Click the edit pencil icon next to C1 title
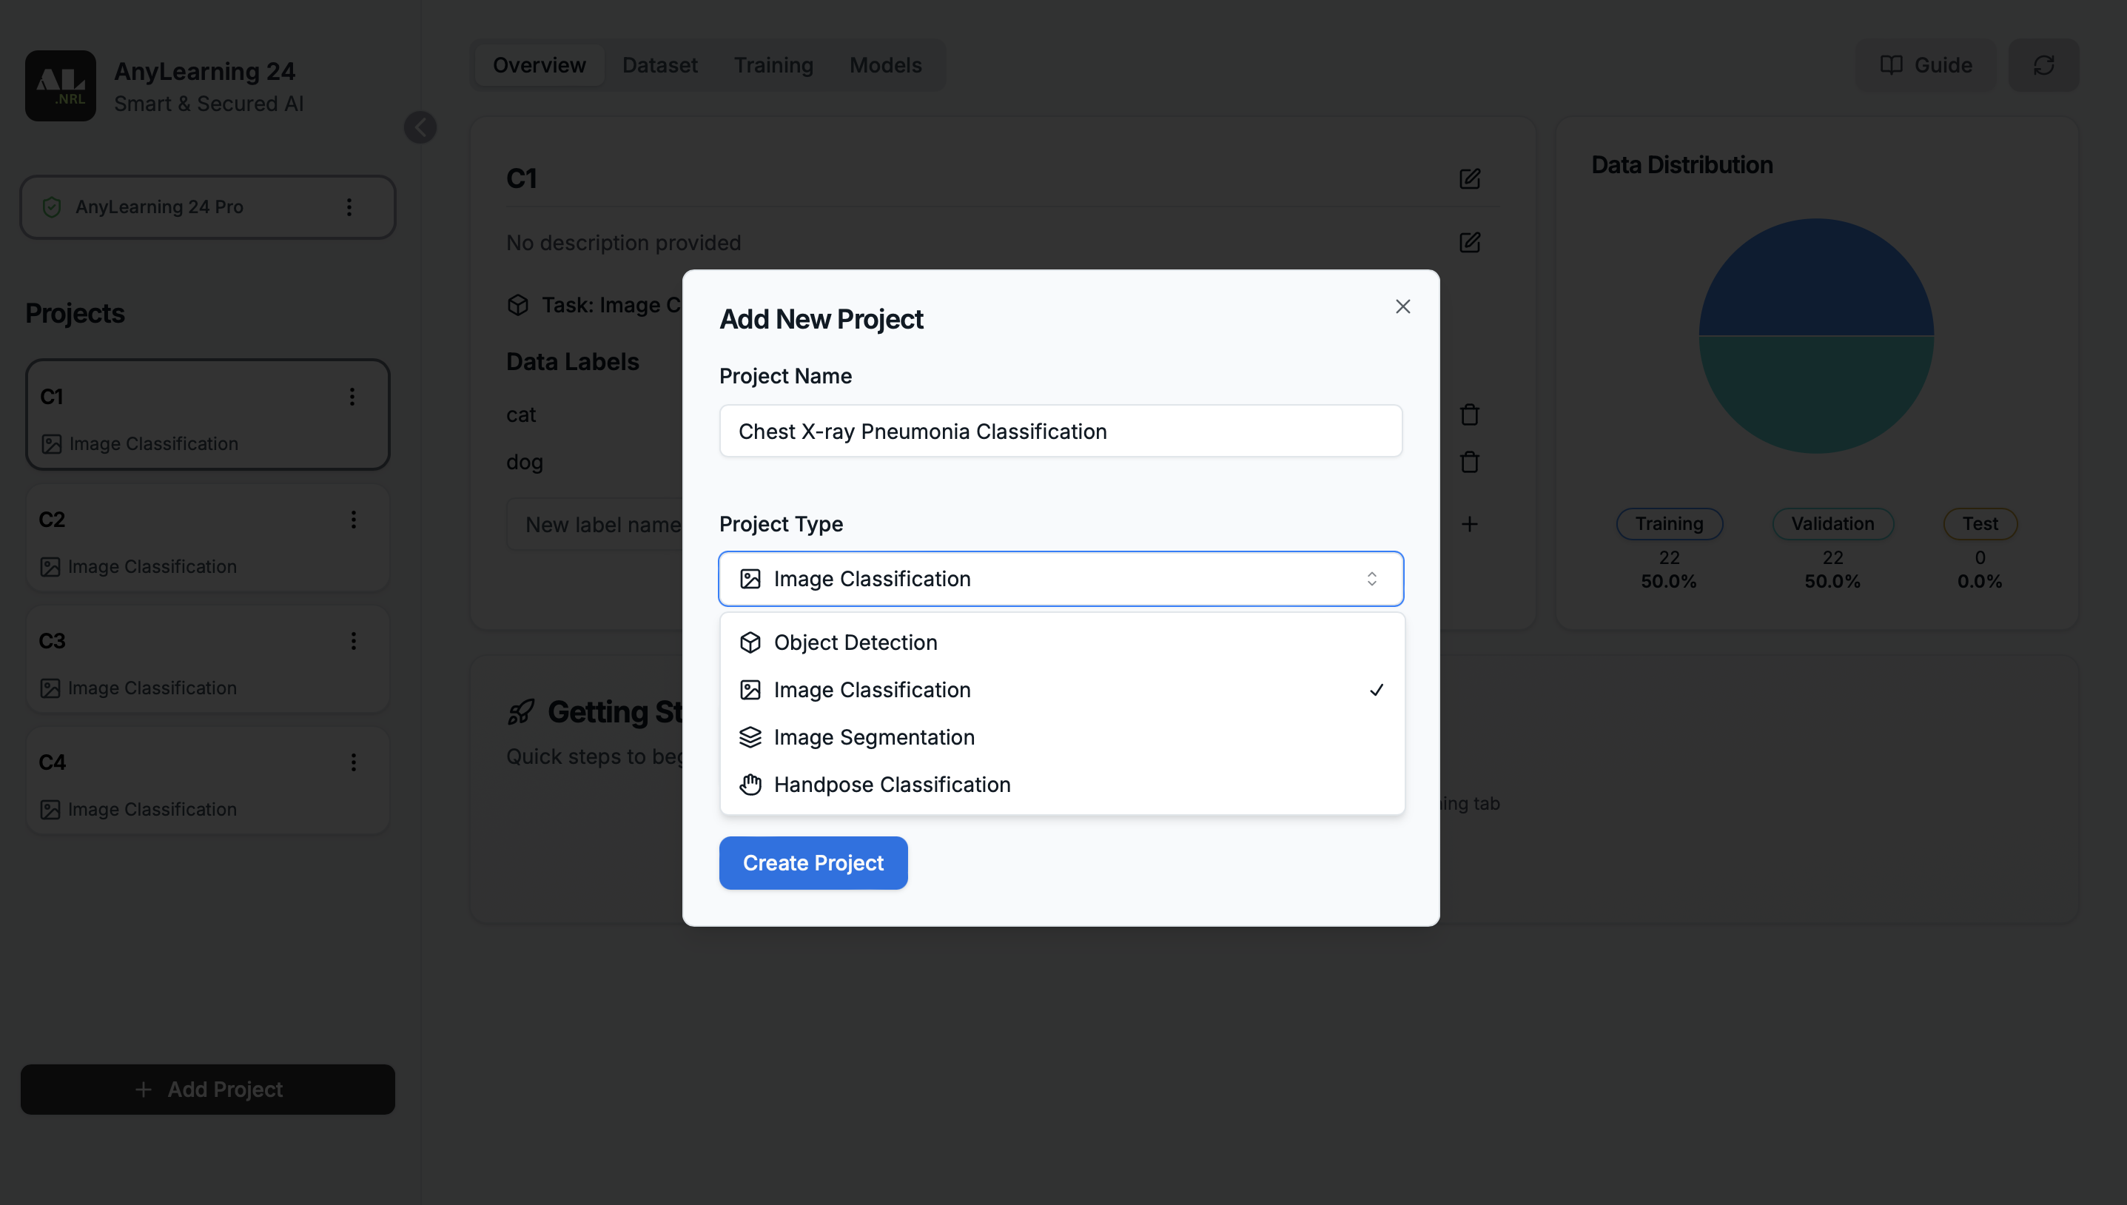This screenshot has width=2127, height=1205. tap(1470, 179)
